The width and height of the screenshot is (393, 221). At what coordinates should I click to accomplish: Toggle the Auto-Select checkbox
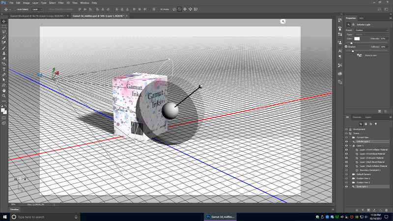[x=15, y=9]
